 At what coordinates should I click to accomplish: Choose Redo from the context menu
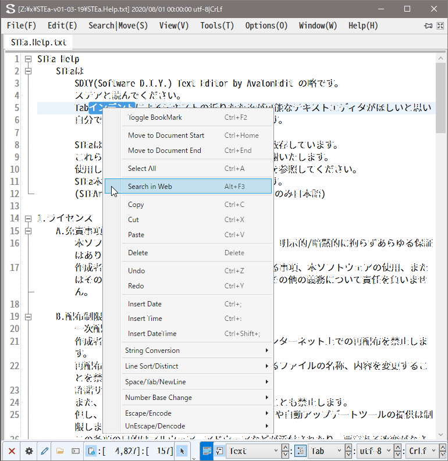click(189, 286)
